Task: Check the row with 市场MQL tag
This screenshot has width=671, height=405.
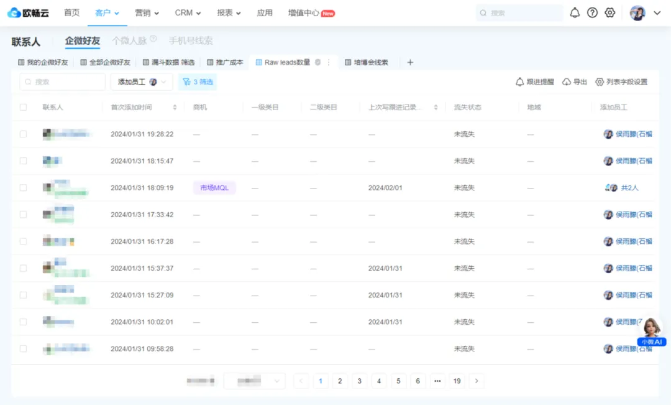Action: click(x=24, y=187)
